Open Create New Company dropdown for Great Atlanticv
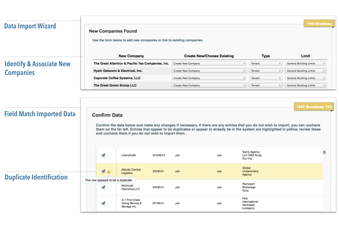The height and width of the screenshot is (231, 339). point(209,64)
